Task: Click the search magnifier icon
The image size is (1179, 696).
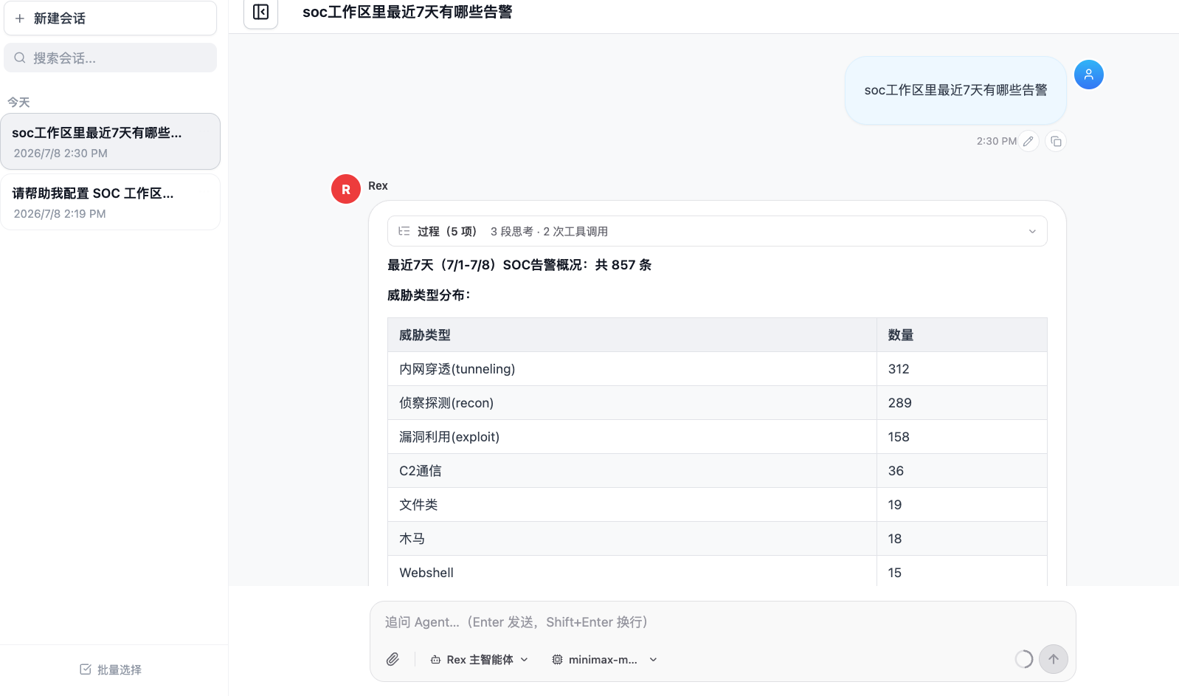Action: [x=20, y=58]
